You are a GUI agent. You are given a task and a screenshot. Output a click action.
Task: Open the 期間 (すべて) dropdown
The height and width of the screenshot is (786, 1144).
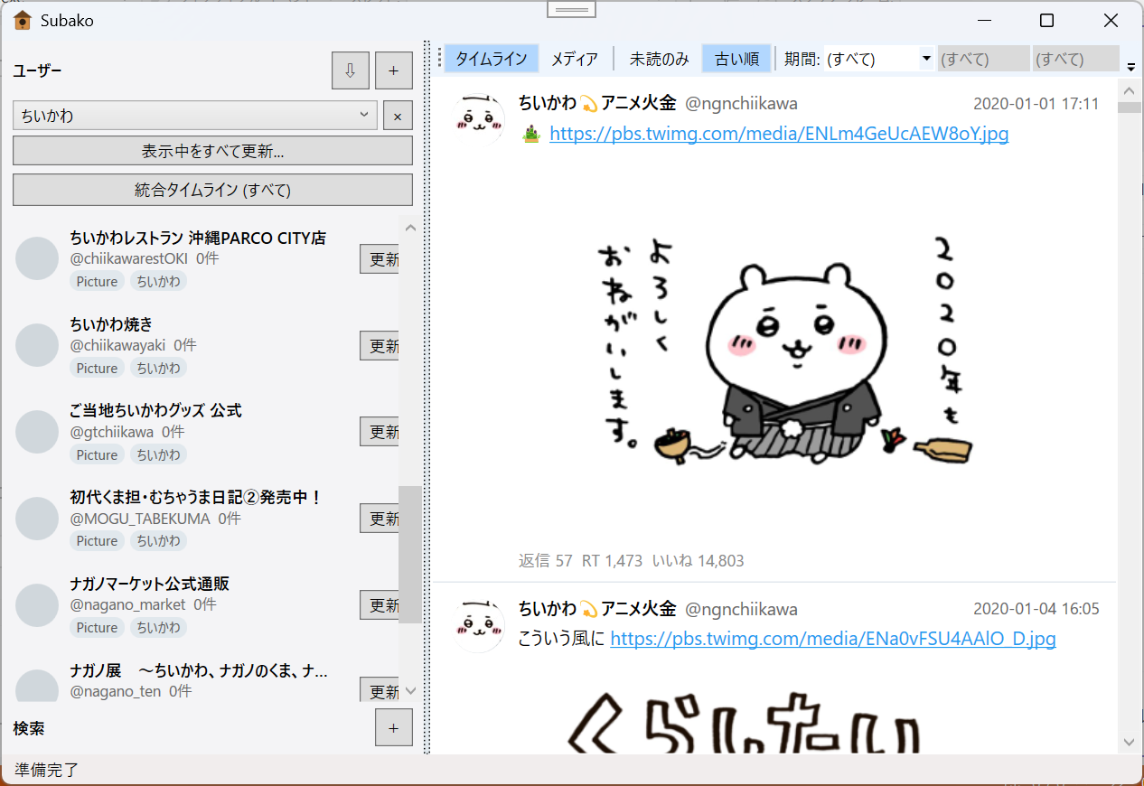[x=878, y=59]
